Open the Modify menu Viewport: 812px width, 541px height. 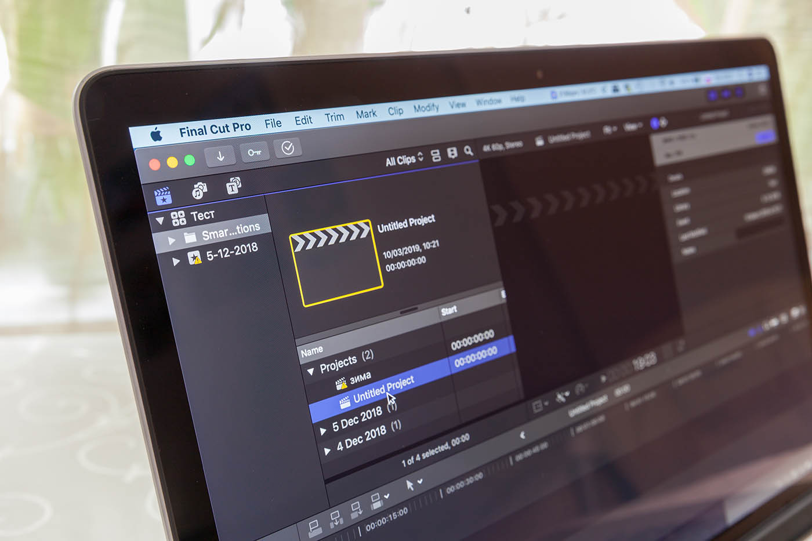coord(426,108)
